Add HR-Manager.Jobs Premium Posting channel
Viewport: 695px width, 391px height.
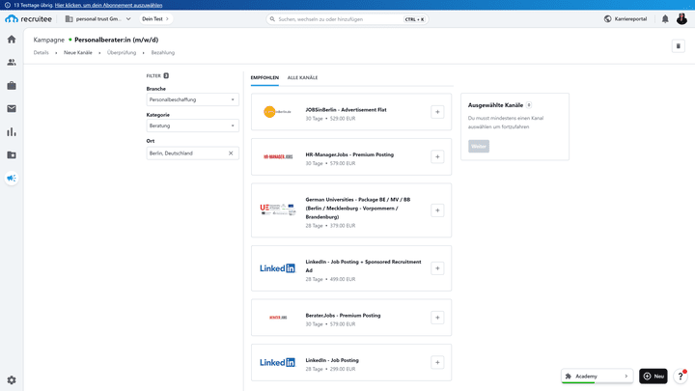(437, 156)
